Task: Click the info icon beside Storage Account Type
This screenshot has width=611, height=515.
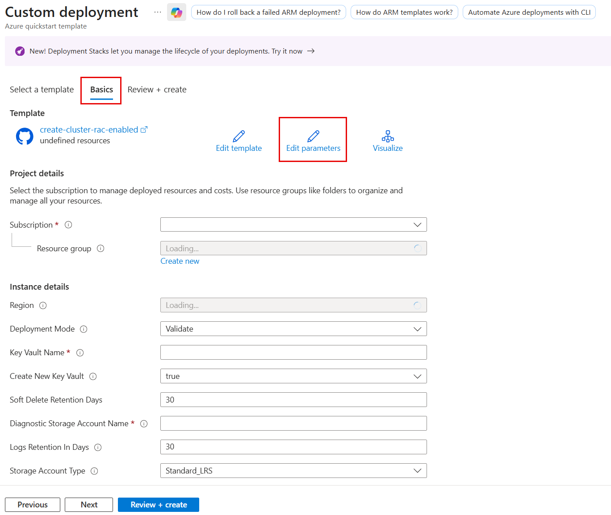Action: 94,471
